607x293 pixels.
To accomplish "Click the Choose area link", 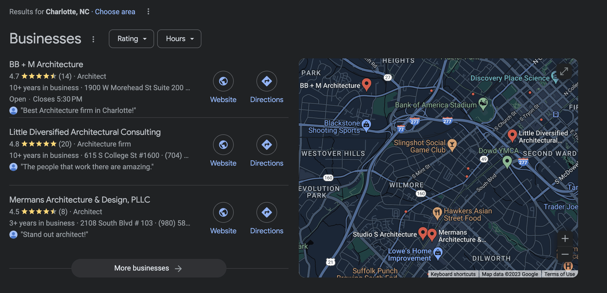I will tap(115, 12).
